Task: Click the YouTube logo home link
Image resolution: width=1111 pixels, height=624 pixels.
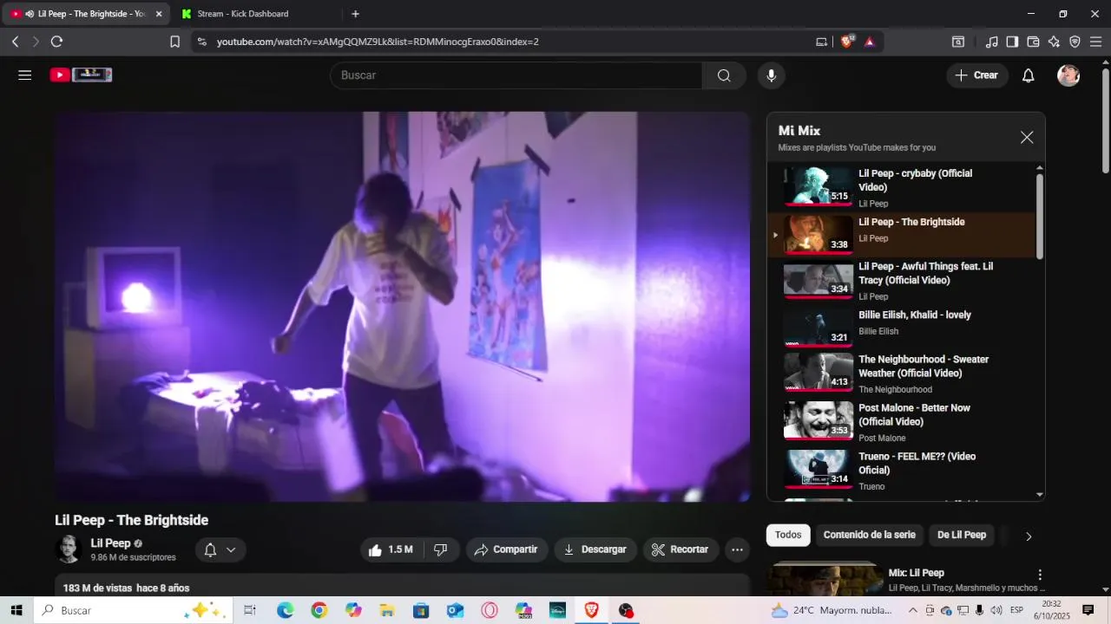Action: point(81,75)
